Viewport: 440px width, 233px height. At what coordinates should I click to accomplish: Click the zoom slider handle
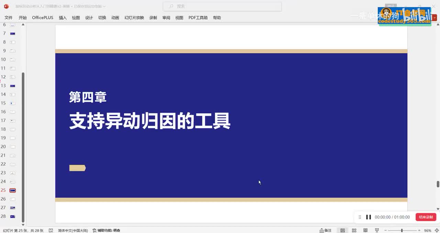(402, 230)
